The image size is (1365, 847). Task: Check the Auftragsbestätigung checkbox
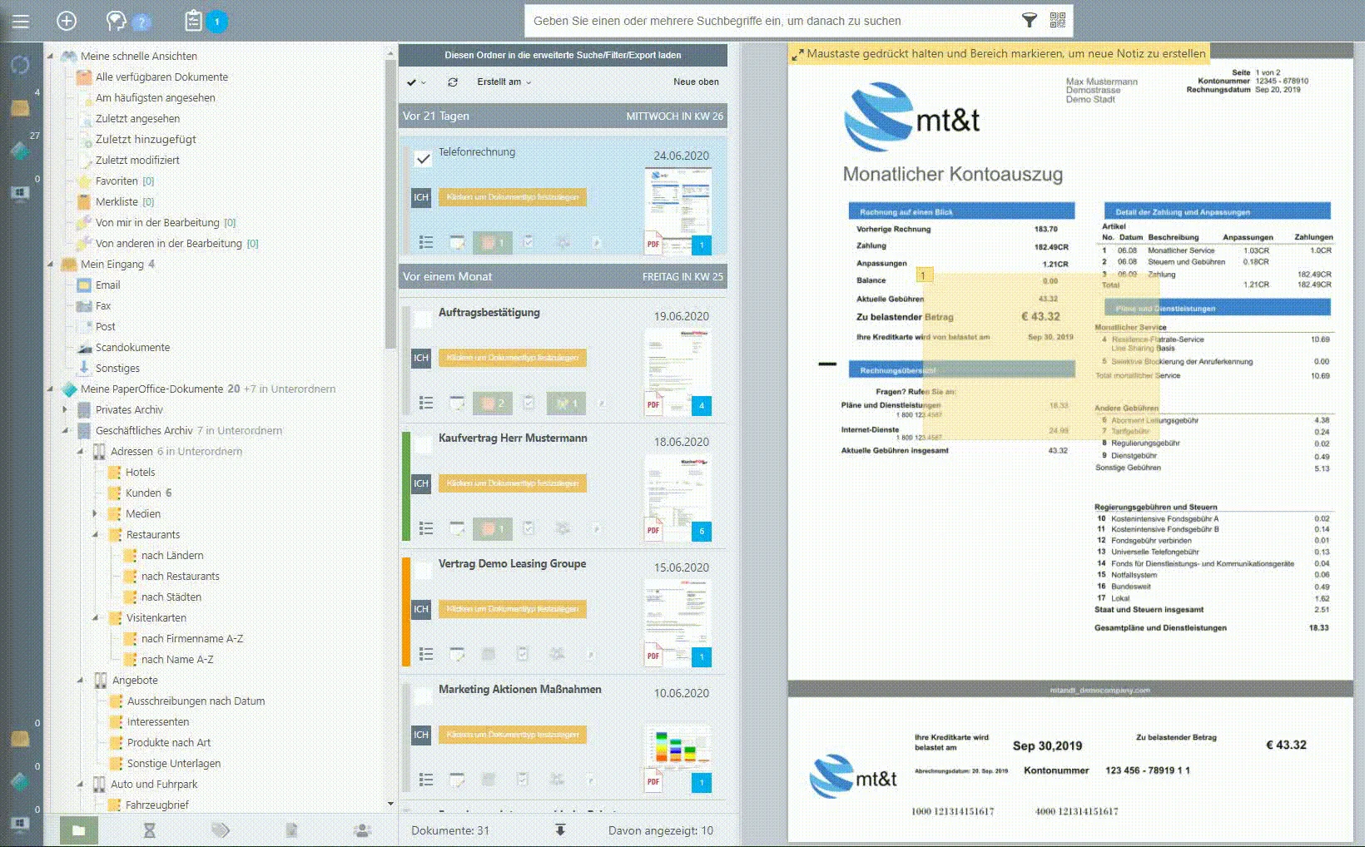coord(424,319)
